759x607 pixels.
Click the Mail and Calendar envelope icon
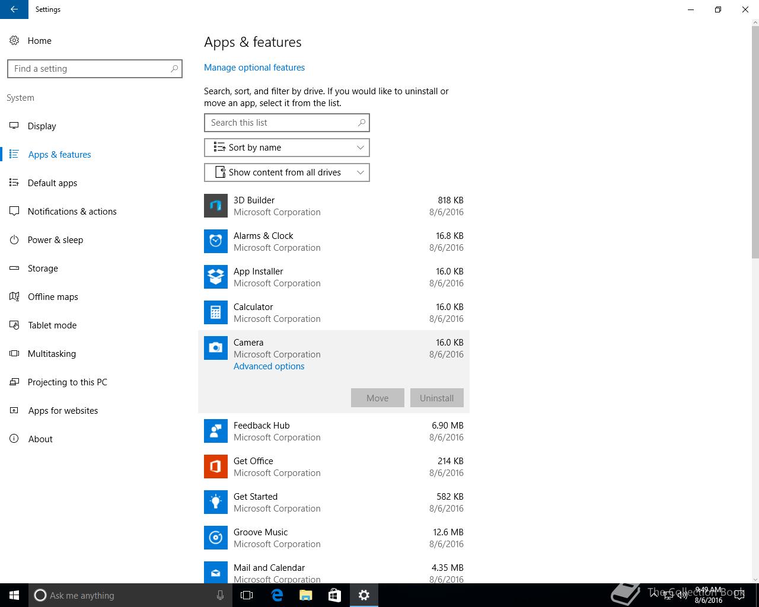tap(216, 572)
